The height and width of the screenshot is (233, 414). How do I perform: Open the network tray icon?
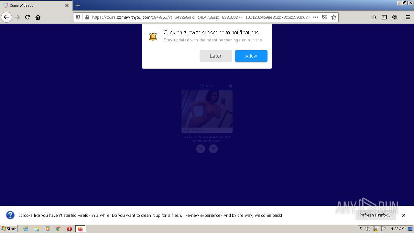pyautogui.click(x=376, y=229)
